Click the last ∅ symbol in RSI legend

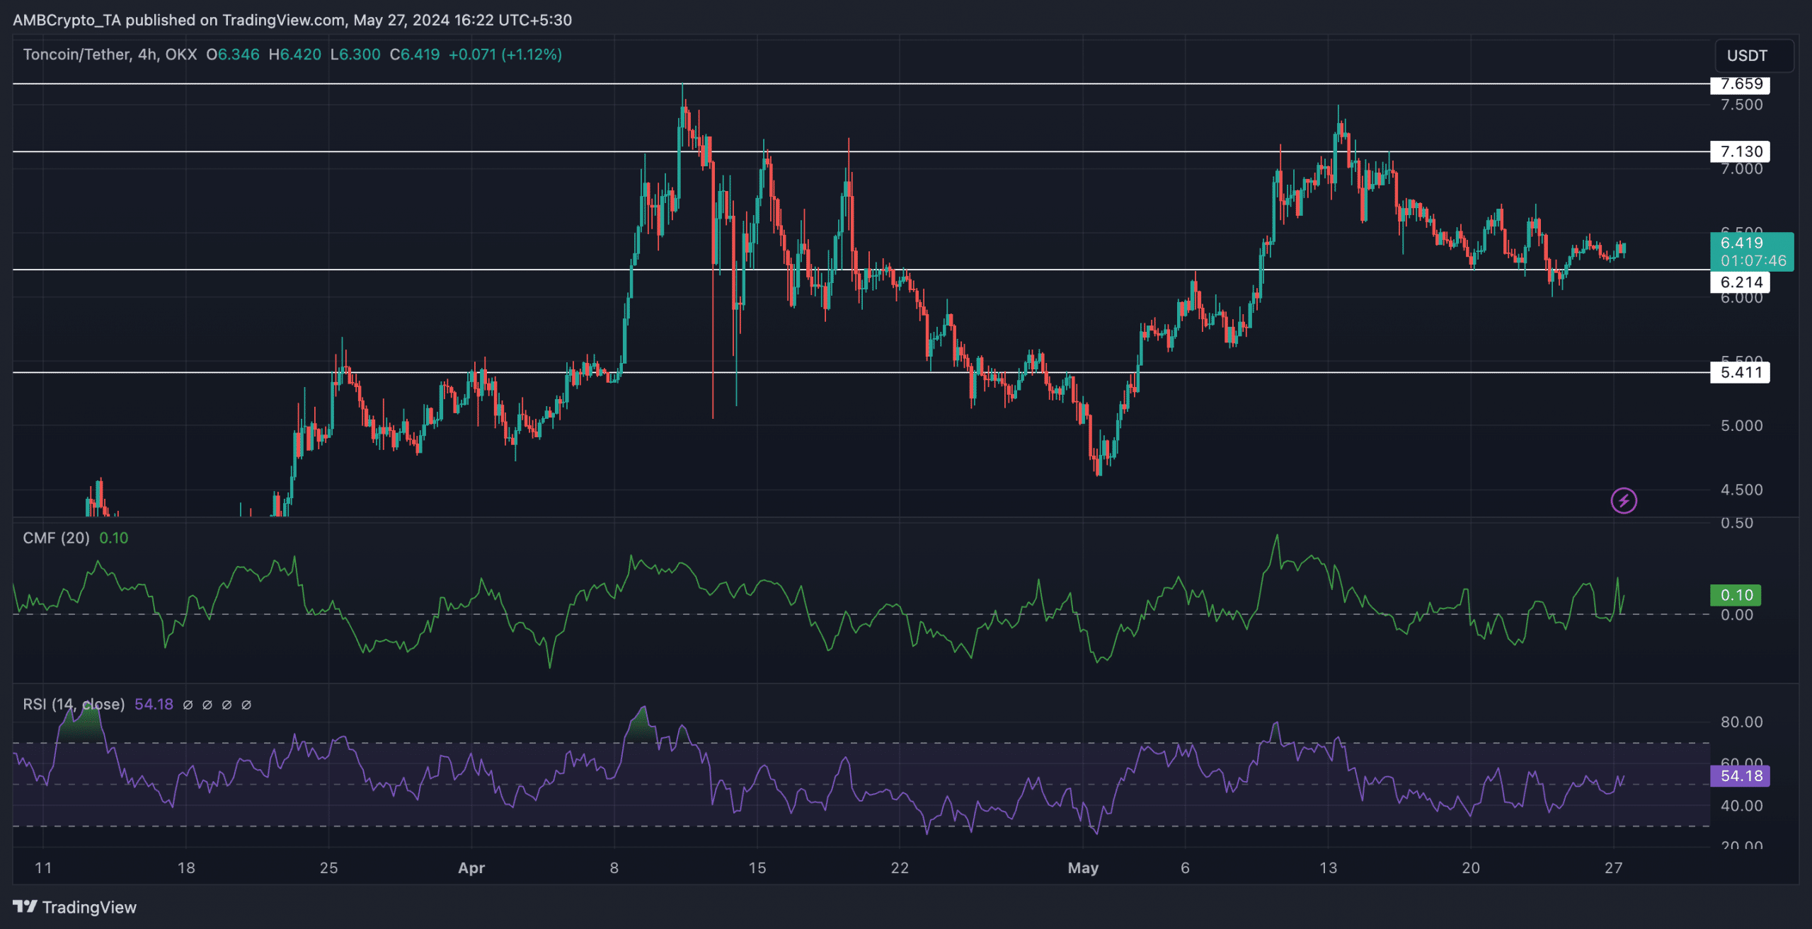pyautogui.click(x=246, y=705)
